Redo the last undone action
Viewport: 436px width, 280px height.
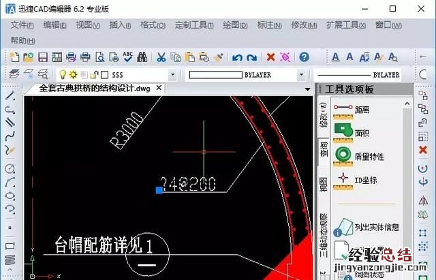tap(251, 57)
